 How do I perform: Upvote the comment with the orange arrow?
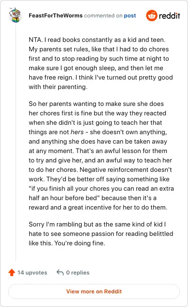[x=12, y=272]
